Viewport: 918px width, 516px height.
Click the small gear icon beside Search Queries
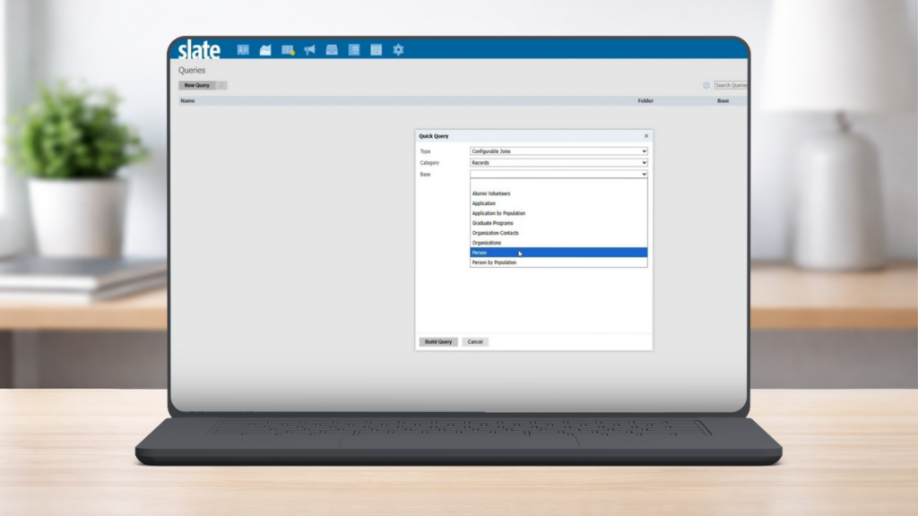coord(706,85)
